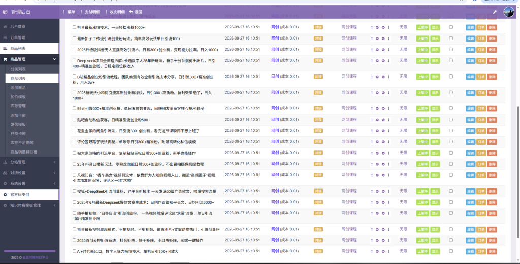Click 删除 for the 贴吧自动私信获客 row
This screenshot has height=264, width=520.
(x=492, y=120)
